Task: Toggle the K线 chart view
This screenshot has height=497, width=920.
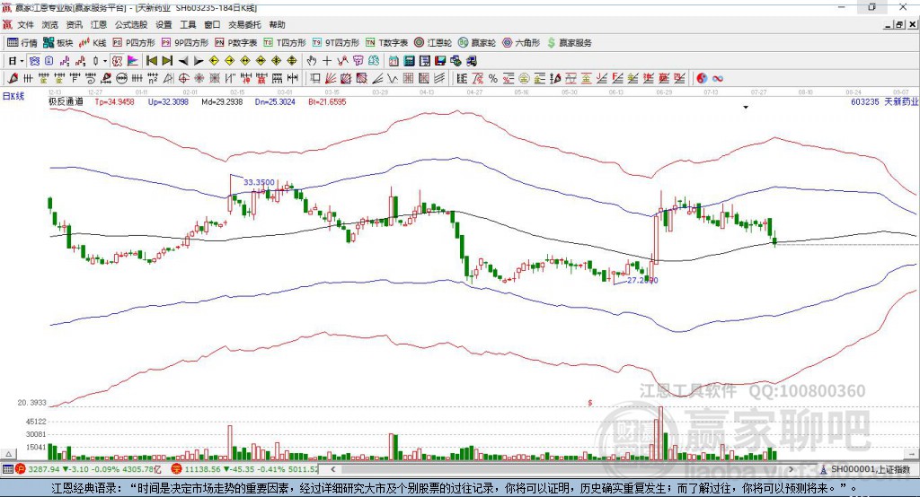Action: tap(93, 43)
